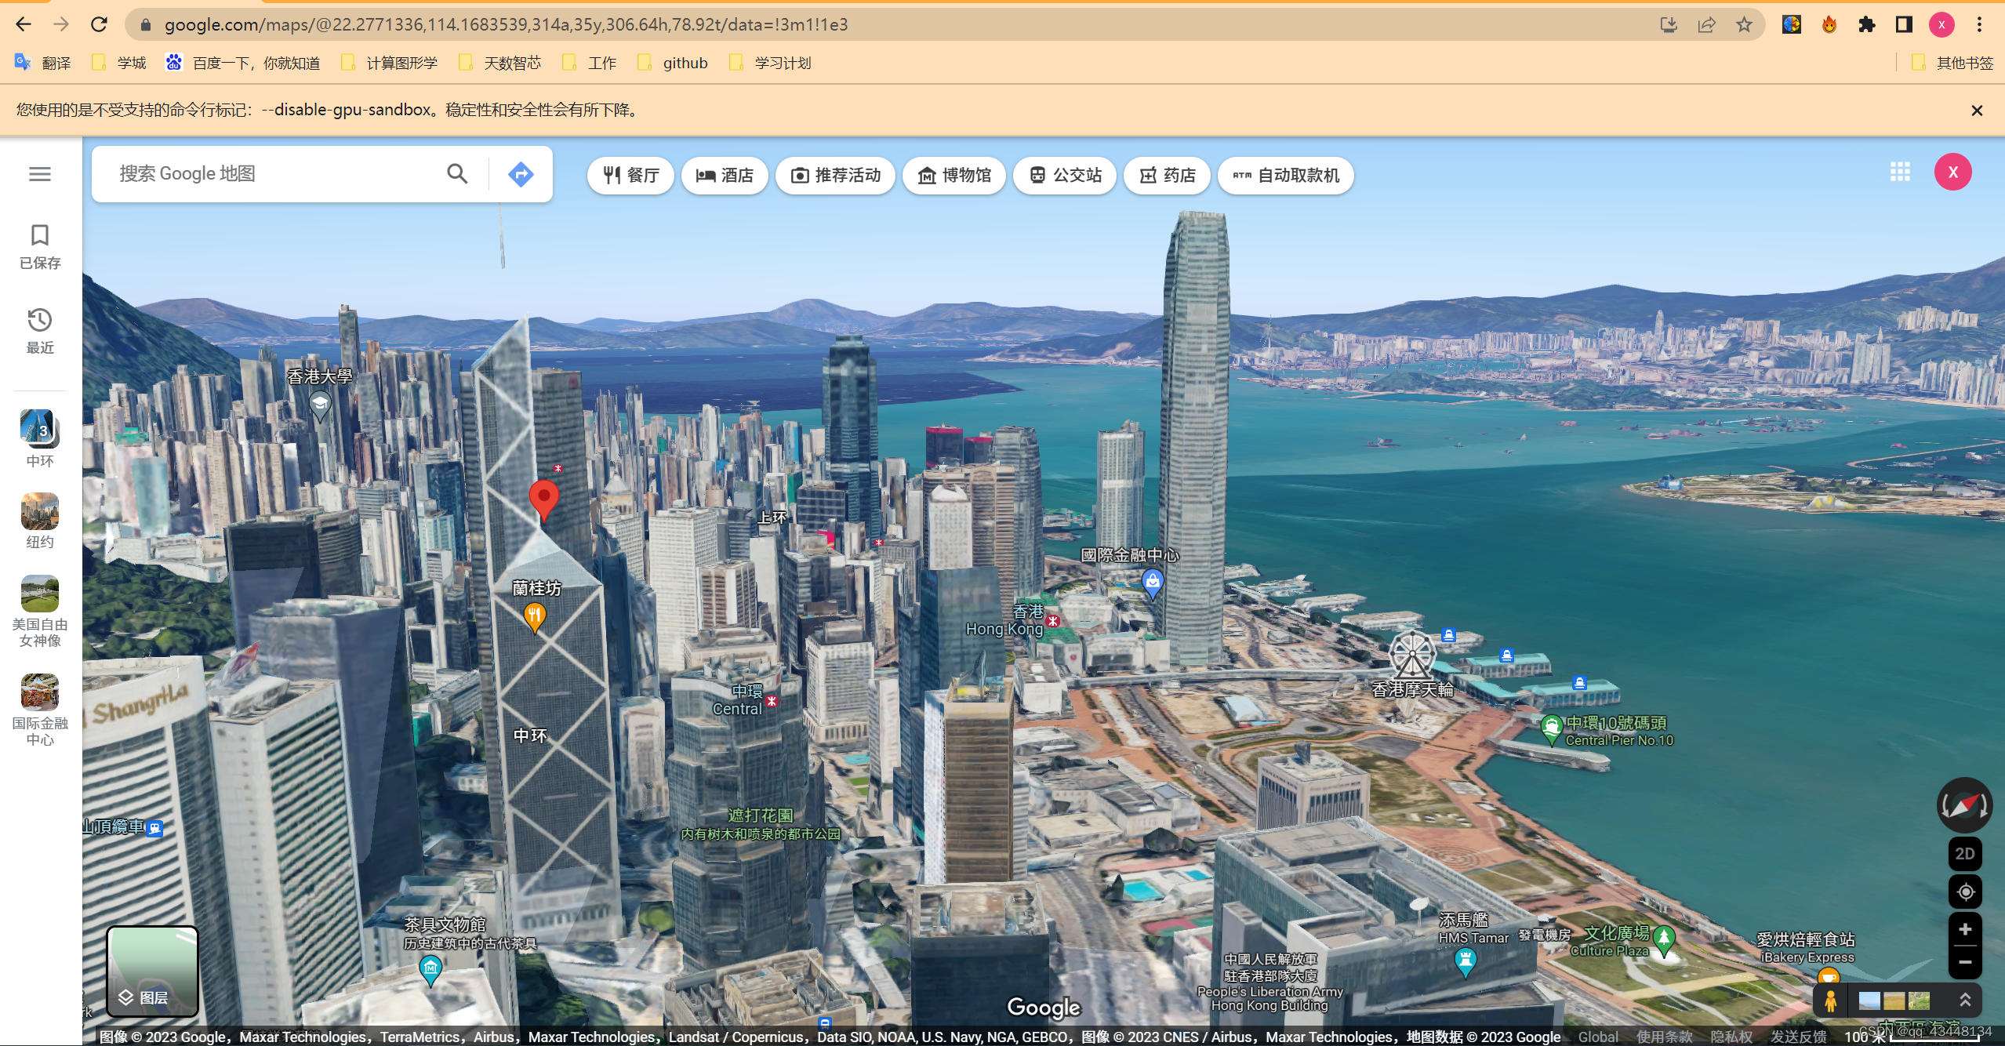Click the search magnifier icon
Viewport: 2005px width, 1046px height.
coord(457,174)
